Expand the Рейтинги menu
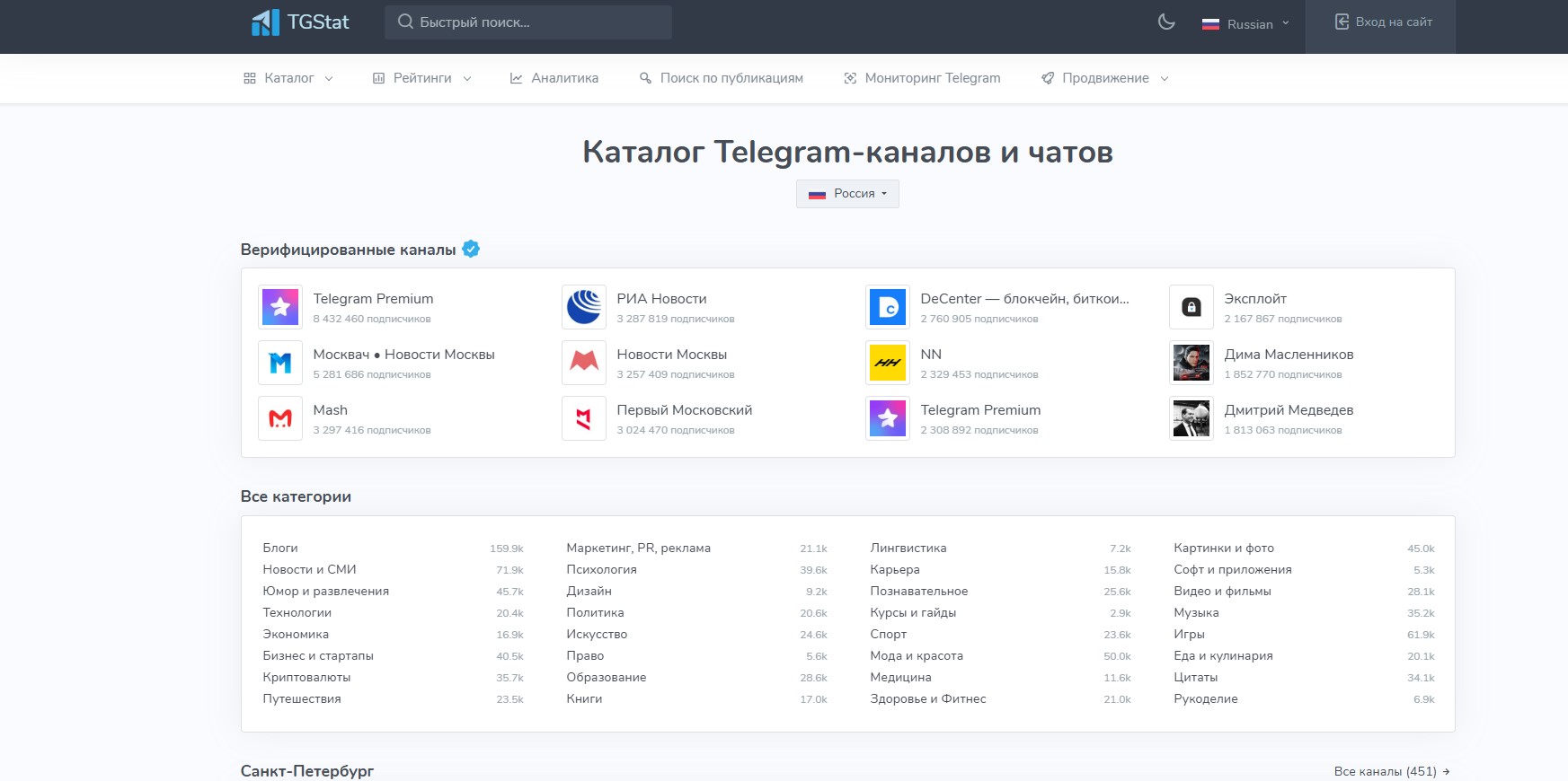The height and width of the screenshot is (781, 1568). point(422,78)
